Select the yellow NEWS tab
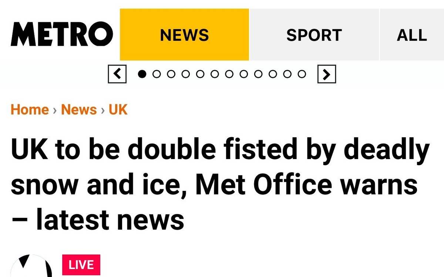444x277 pixels. click(x=184, y=35)
